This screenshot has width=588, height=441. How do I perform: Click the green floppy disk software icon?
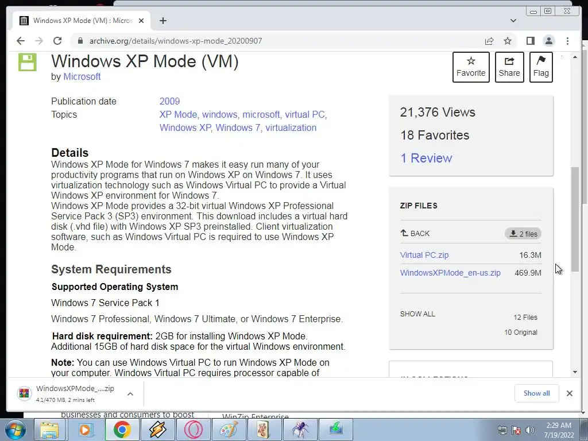pos(28,62)
